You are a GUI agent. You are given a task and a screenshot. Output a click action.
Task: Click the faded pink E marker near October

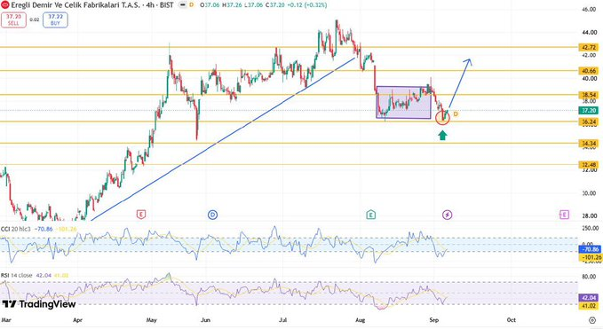[x=564, y=215]
